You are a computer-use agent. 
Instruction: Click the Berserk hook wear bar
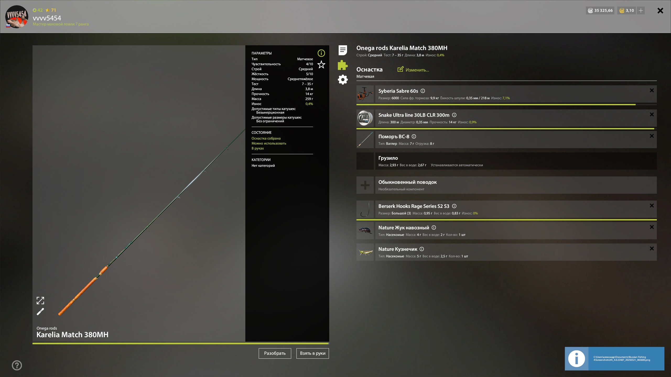tap(506, 220)
